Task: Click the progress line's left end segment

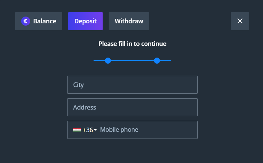Action: pyautogui.click(x=99, y=61)
